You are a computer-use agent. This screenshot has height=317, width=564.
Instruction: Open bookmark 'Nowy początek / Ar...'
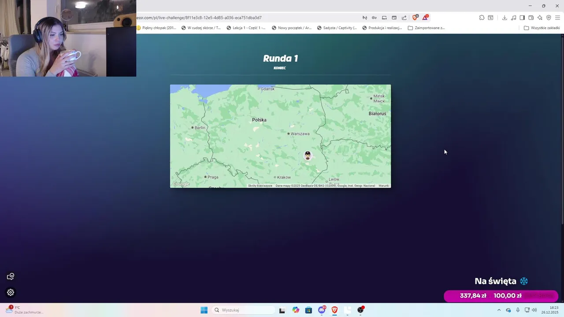[292, 28]
